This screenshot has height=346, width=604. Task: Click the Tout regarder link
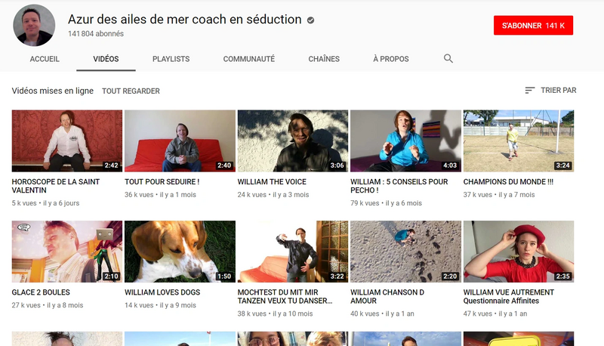pos(131,91)
